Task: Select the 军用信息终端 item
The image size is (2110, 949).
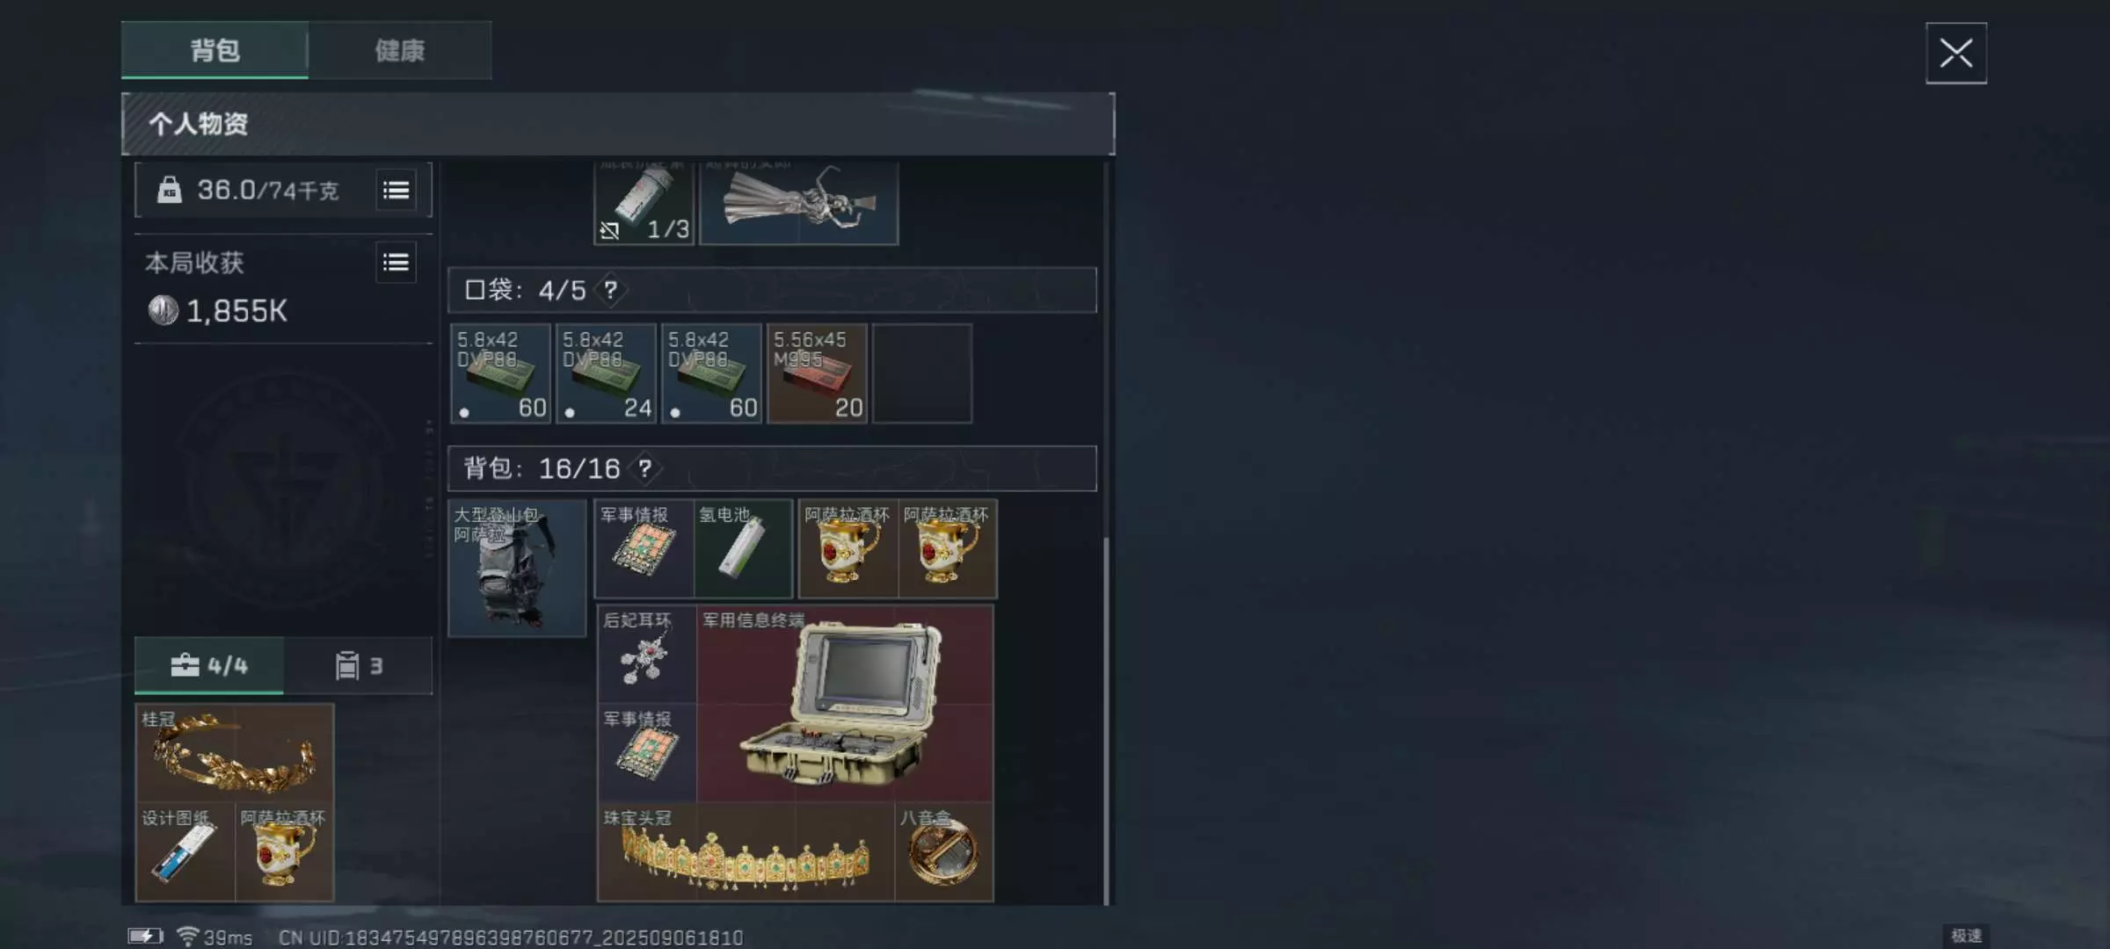Action: click(845, 703)
